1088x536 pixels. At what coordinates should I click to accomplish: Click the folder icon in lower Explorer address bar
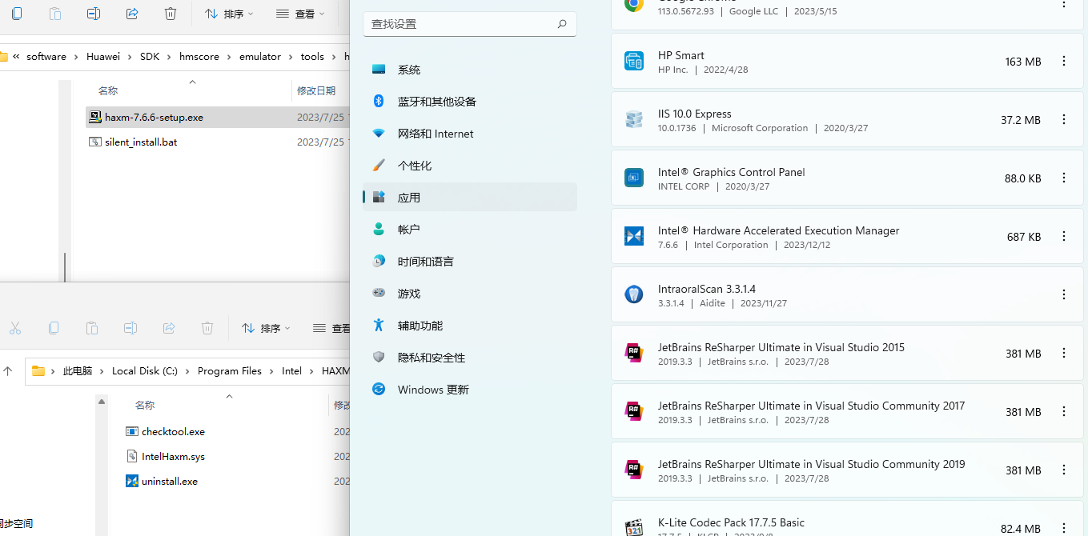tap(38, 371)
